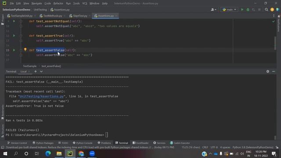Click the Debug bug icon
281x158 pixels.
click(x=248, y=10)
